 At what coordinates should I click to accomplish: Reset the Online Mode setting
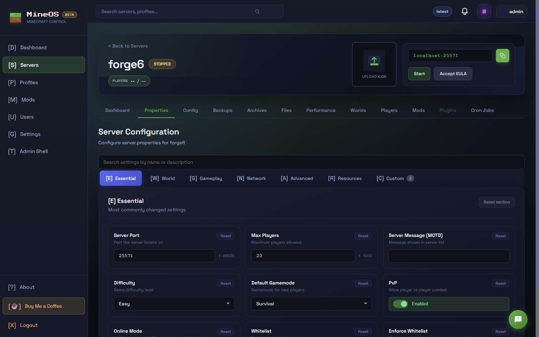click(225, 332)
